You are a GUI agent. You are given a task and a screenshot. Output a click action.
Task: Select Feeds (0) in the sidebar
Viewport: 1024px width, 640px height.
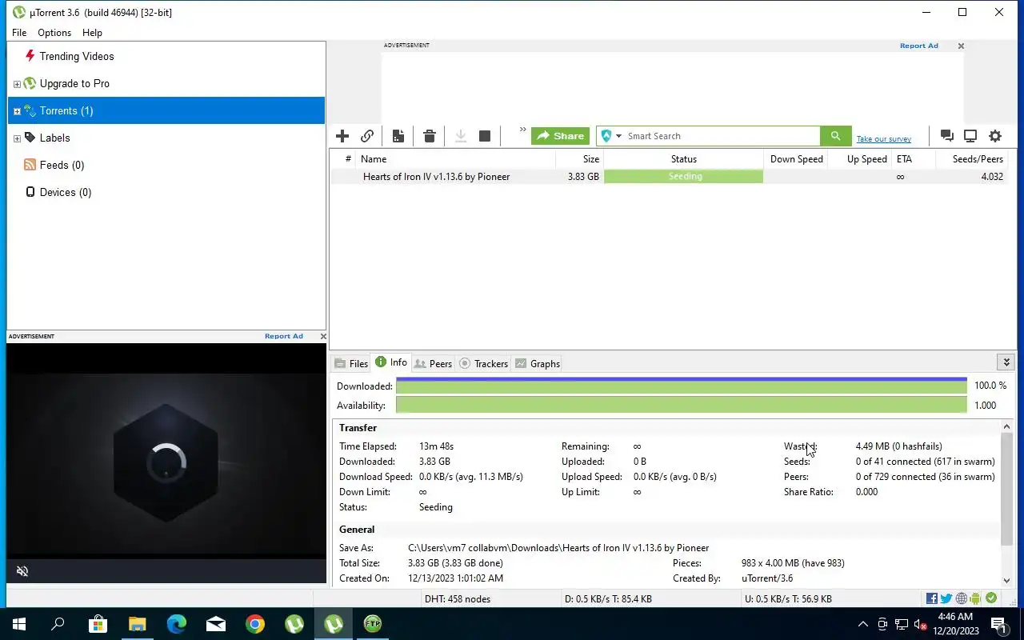pyautogui.click(x=62, y=165)
